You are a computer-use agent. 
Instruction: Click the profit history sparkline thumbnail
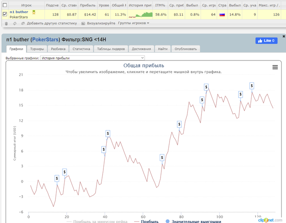pos(140,15)
